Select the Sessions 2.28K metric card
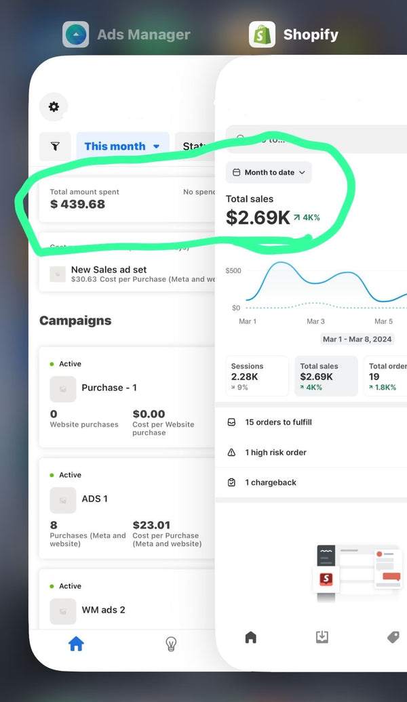Screen dimensions: 407x702 tap(257, 376)
